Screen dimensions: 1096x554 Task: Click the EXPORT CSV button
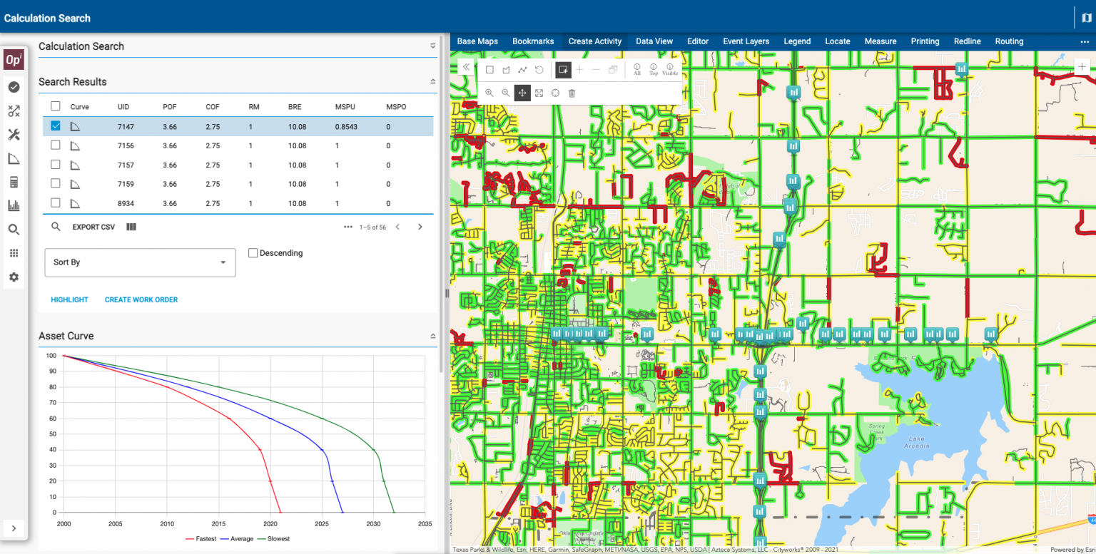click(x=93, y=227)
